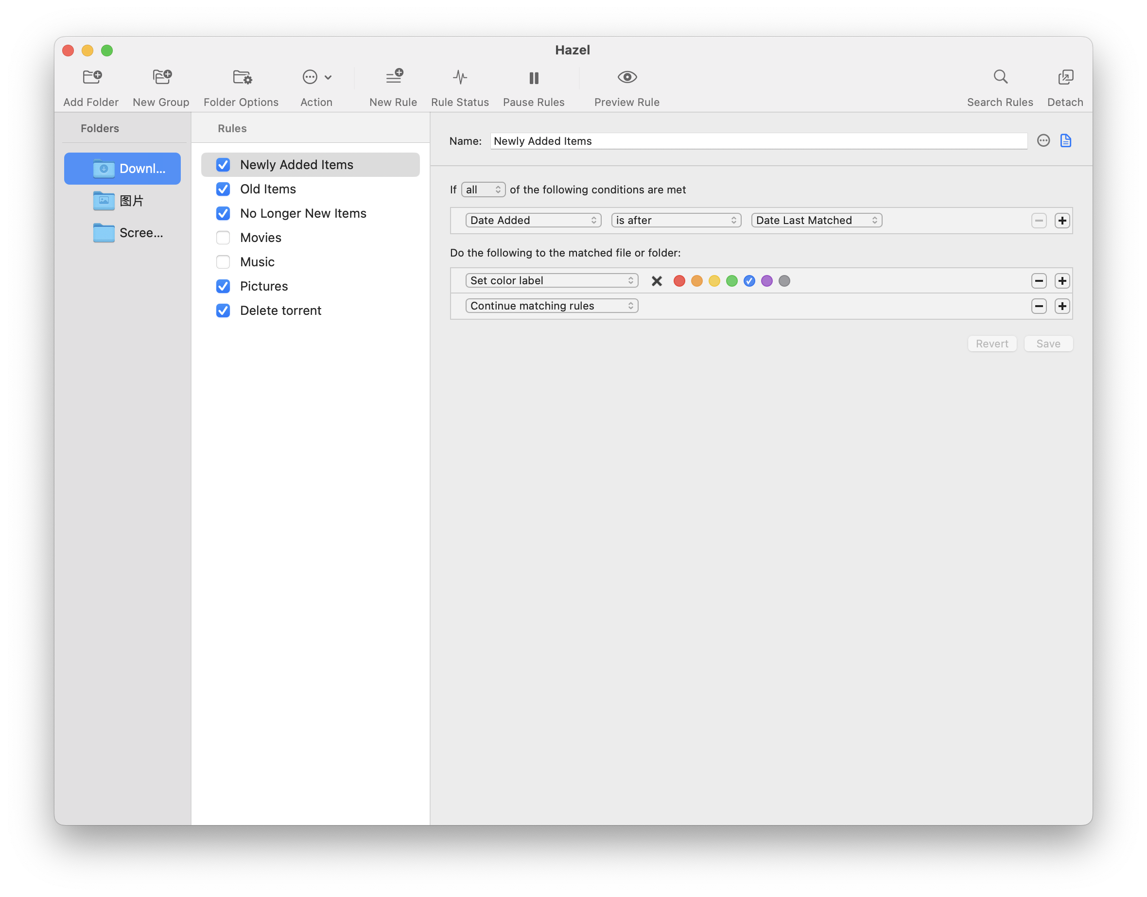This screenshot has width=1147, height=897.
Task: Open the Search Rules magnifier
Action: [x=1000, y=77]
